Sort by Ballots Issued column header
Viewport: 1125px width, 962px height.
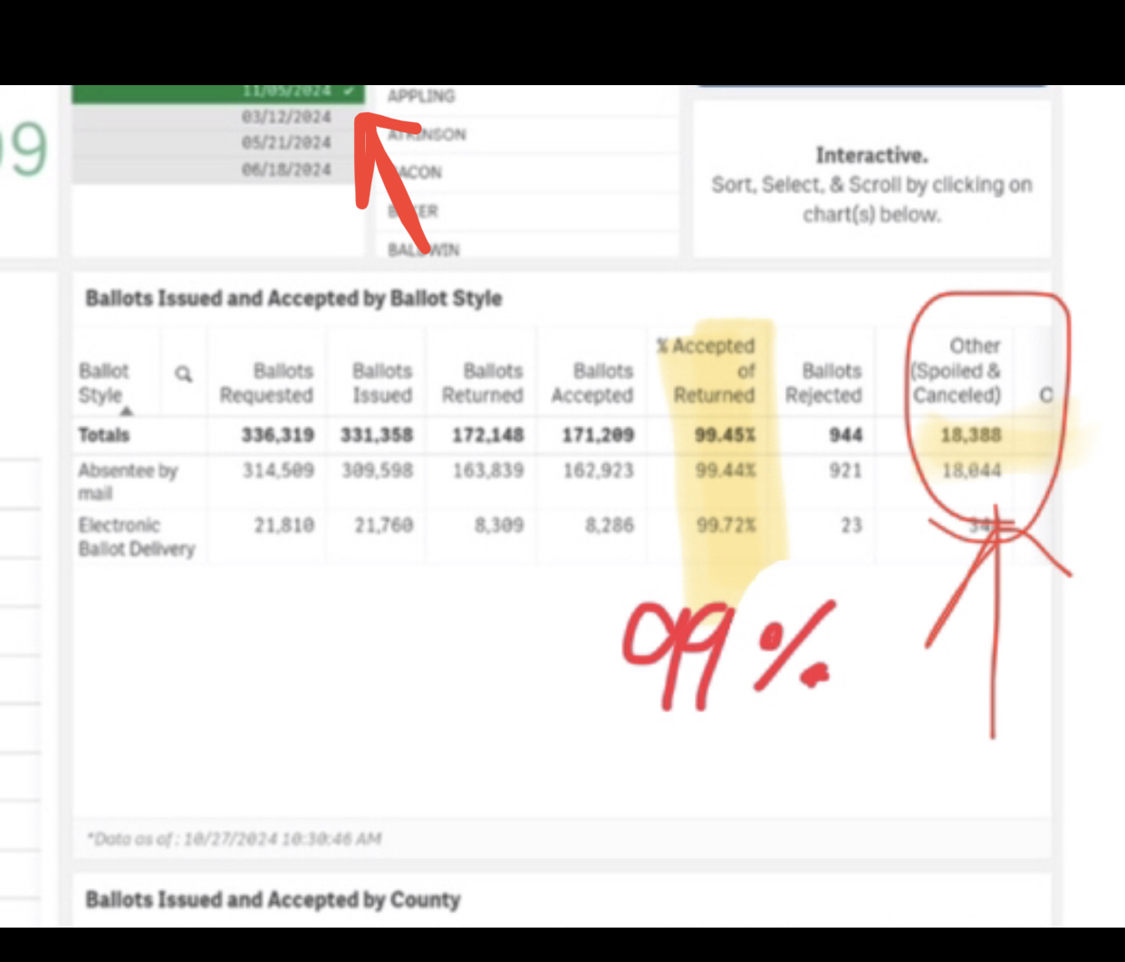coord(382,383)
